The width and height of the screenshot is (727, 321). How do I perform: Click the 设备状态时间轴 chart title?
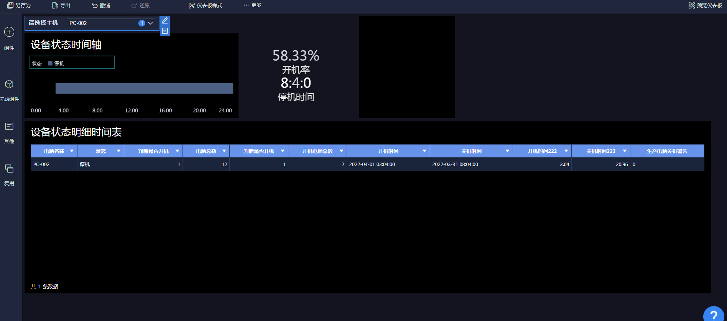(x=66, y=45)
